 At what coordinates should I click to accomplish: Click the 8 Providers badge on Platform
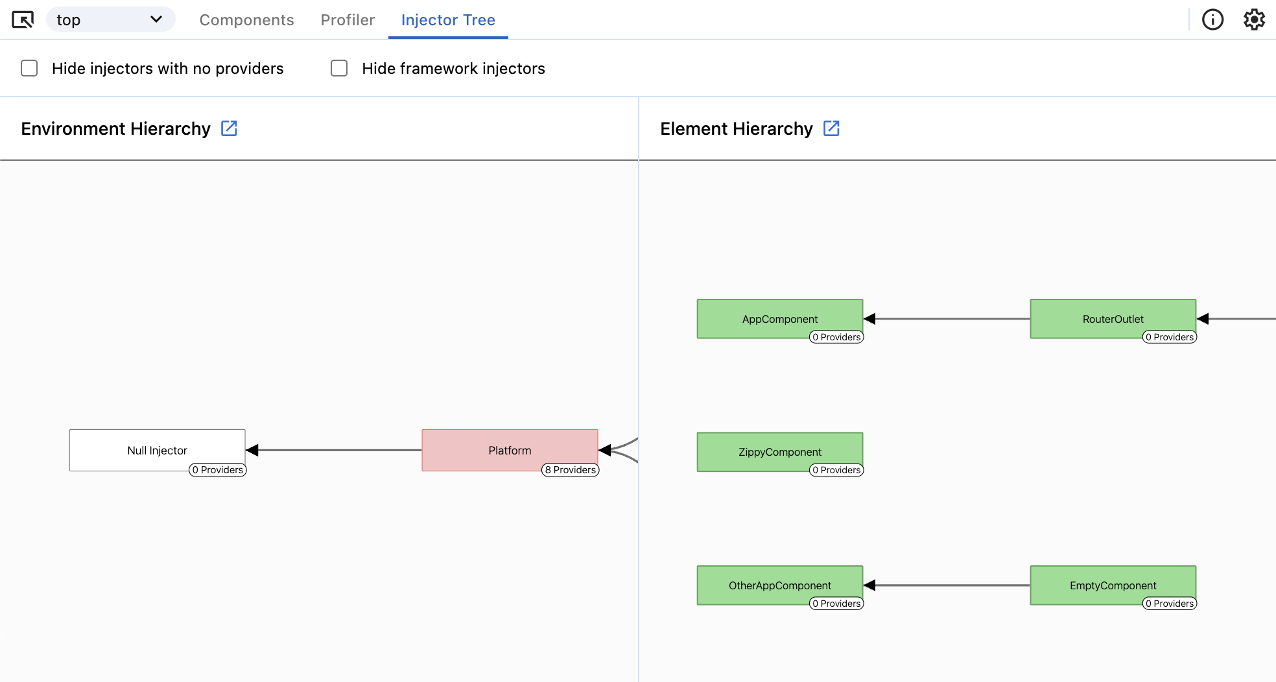pyautogui.click(x=570, y=470)
